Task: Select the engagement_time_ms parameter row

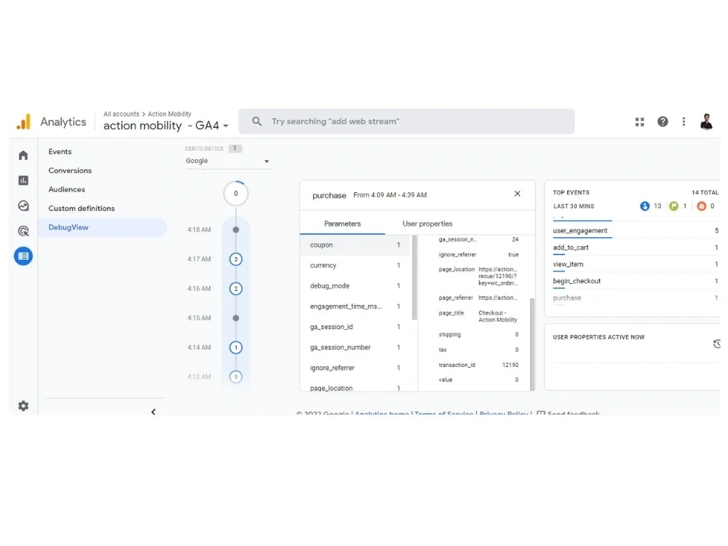Action: (355, 306)
